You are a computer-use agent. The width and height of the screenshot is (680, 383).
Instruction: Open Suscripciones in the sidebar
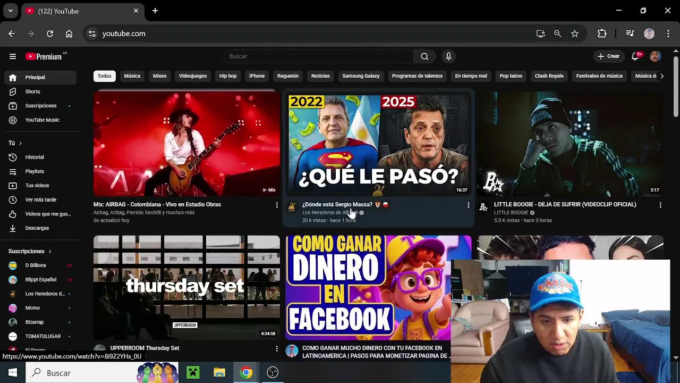tap(40, 106)
